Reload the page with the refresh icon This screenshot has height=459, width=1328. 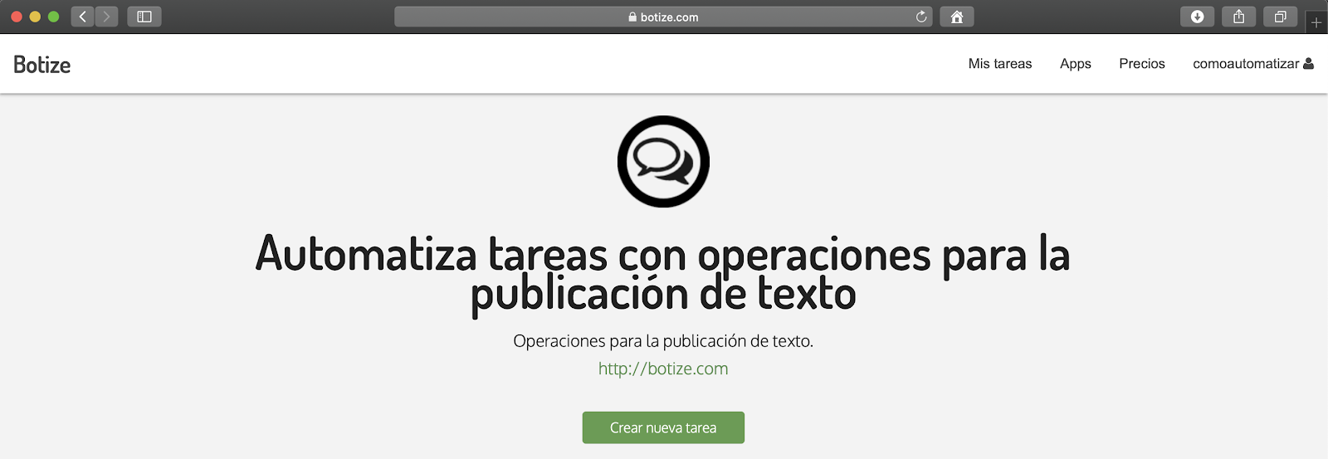[920, 17]
